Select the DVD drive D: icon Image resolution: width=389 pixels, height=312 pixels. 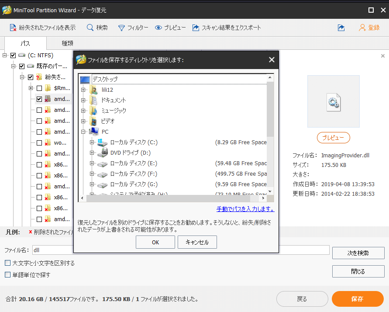[102, 153]
